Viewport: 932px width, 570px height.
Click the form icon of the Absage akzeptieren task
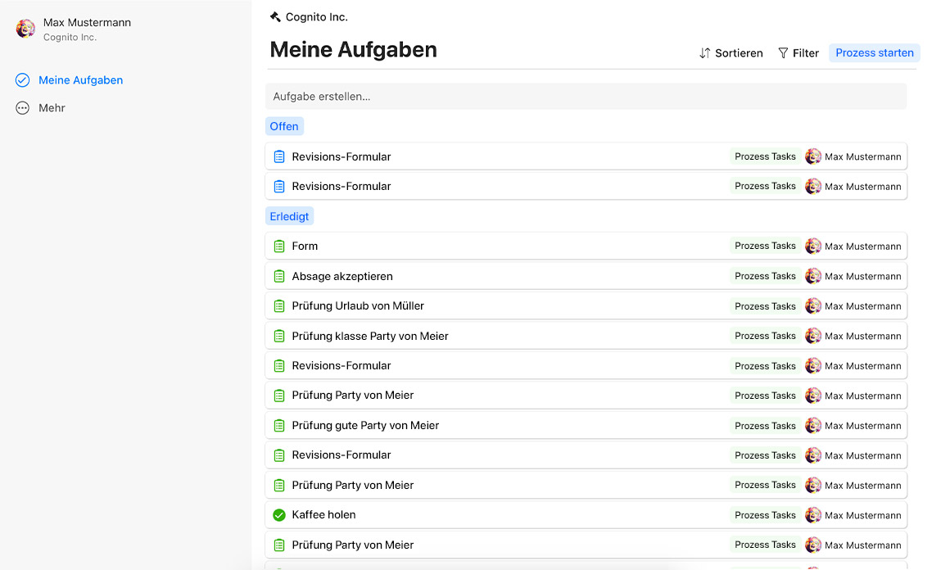pos(278,276)
